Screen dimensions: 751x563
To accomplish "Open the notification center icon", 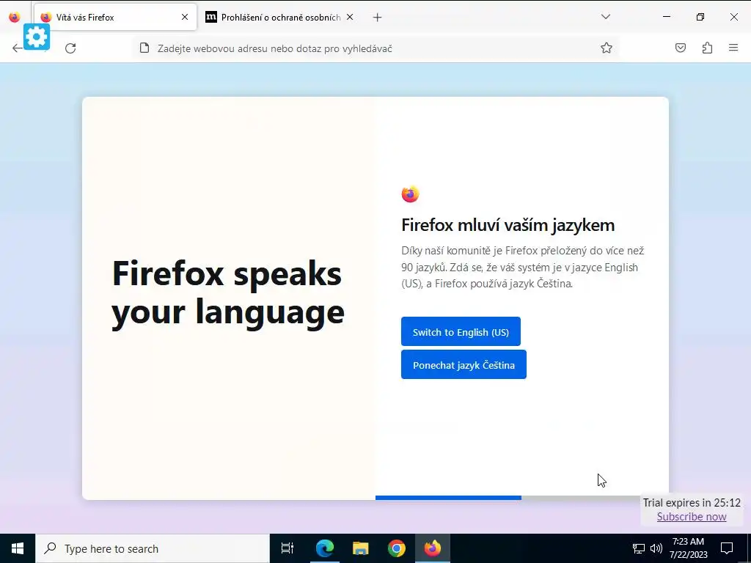I will (727, 548).
